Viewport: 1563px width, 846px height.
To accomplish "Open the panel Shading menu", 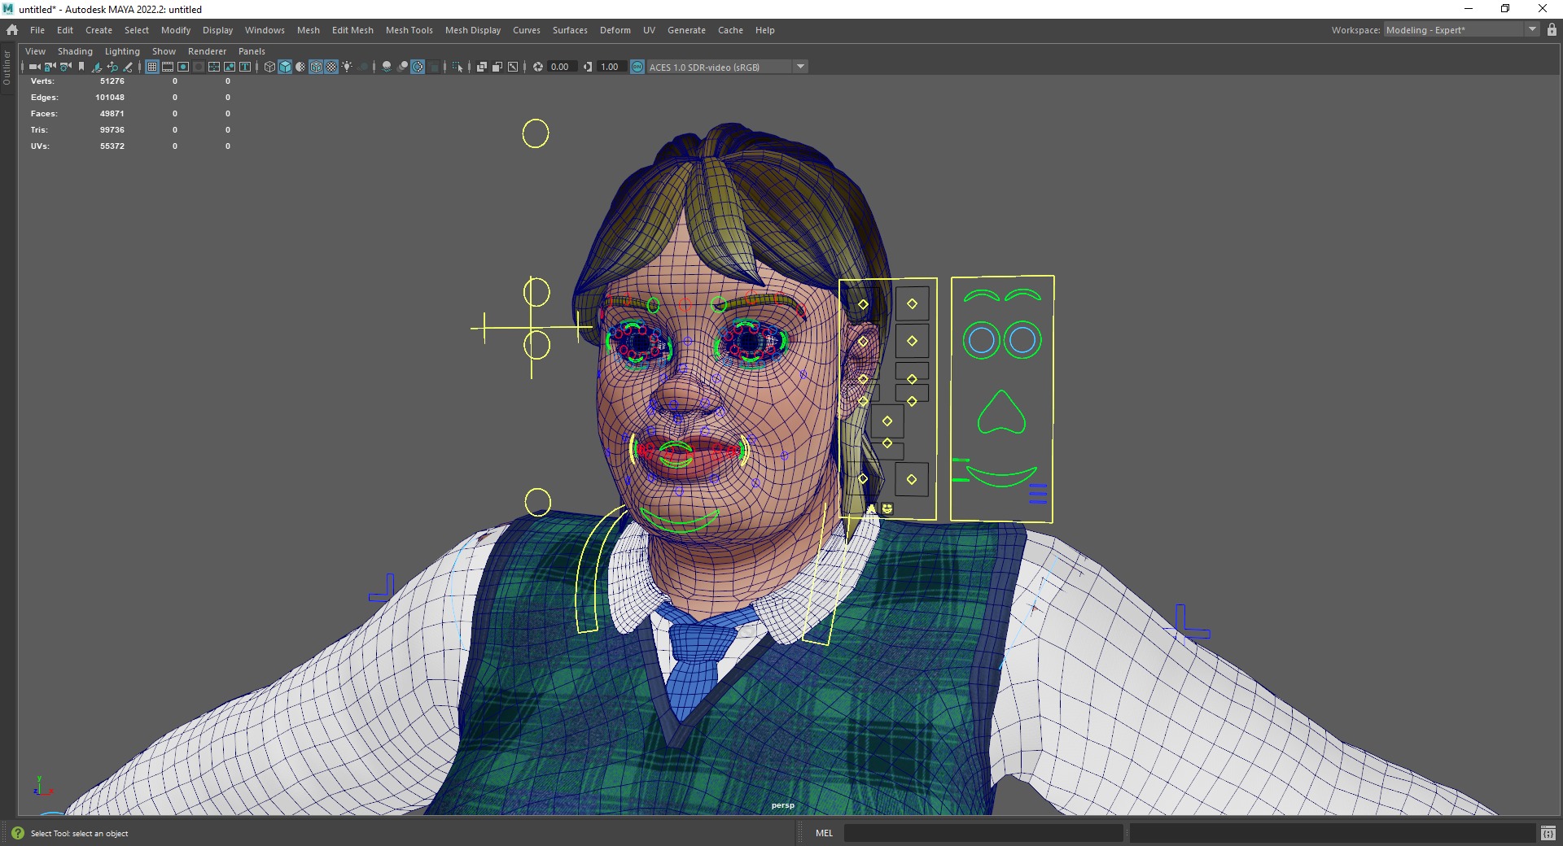I will tap(75, 51).
